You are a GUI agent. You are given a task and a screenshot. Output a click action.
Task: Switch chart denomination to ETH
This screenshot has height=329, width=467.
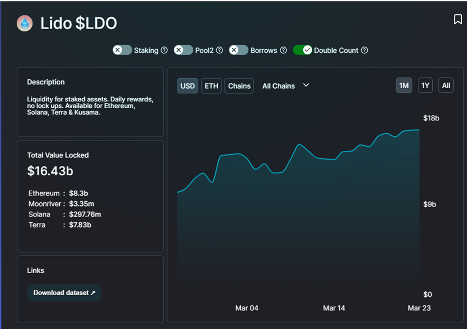click(x=211, y=86)
